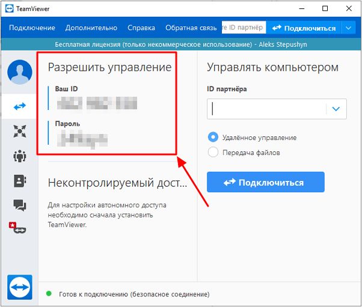This screenshot has width=362, height=307.
Task: Open the Дополнительно menu
Action: point(91,28)
